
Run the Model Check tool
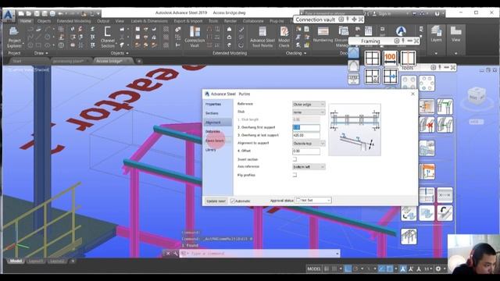pyautogui.click(x=284, y=37)
